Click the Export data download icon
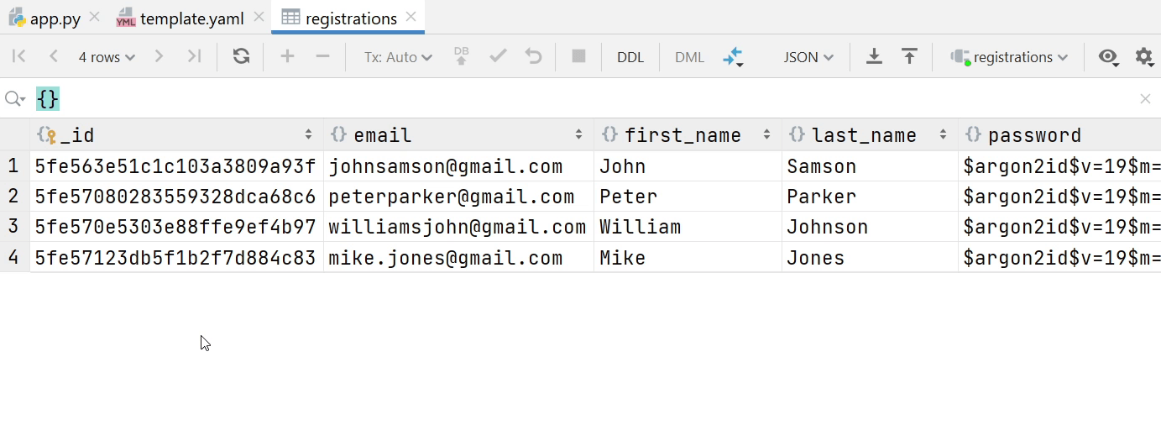 coord(874,56)
